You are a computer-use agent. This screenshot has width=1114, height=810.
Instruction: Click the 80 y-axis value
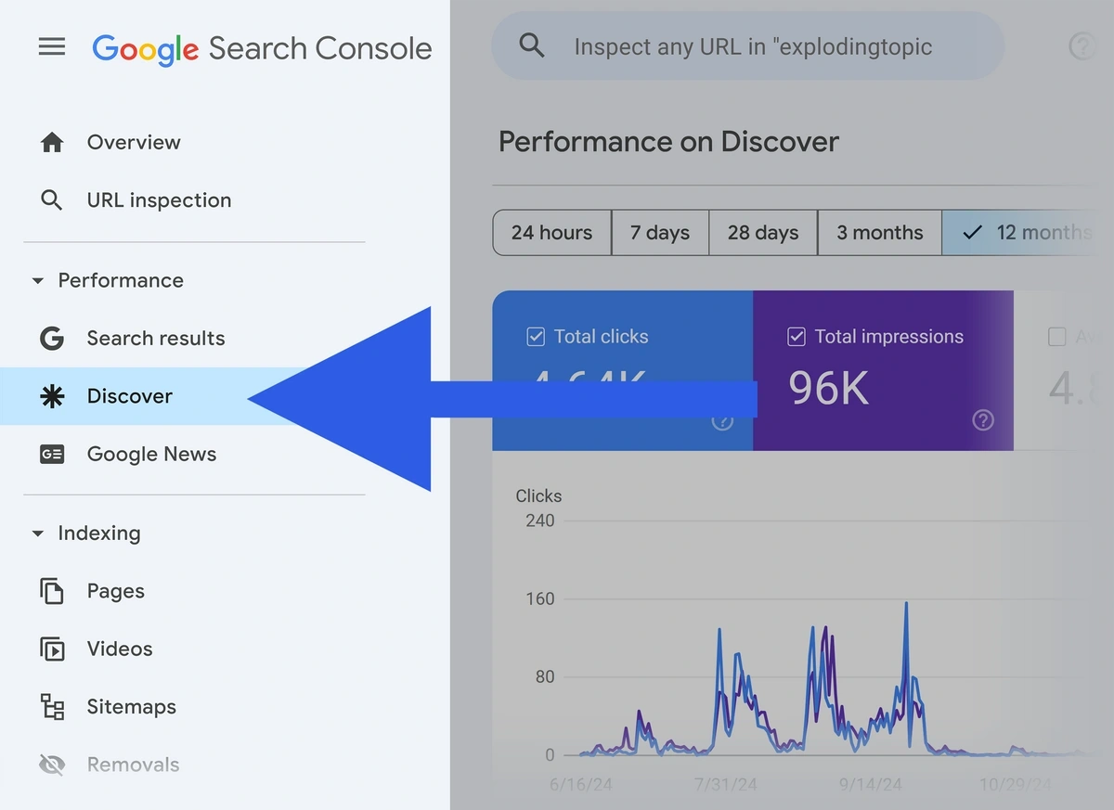[x=544, y=676]
